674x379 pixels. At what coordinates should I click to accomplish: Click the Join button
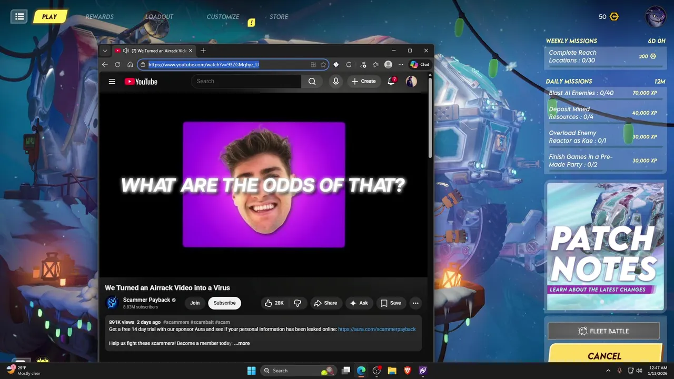[x=195, y=303]
